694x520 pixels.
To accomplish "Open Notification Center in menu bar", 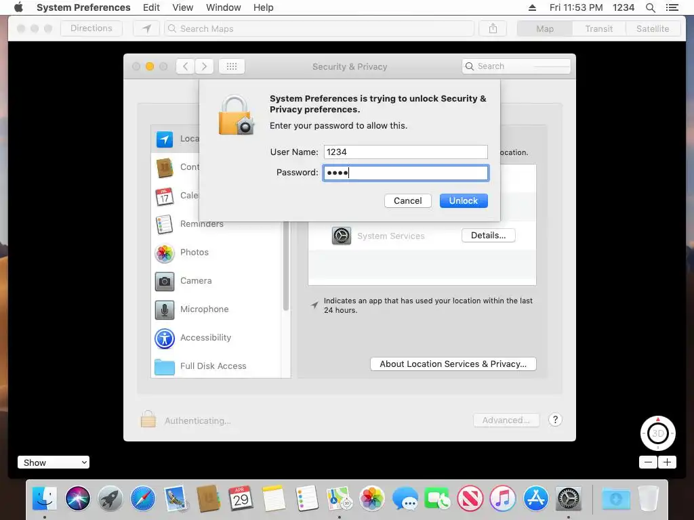I will (x=672, y=7).
